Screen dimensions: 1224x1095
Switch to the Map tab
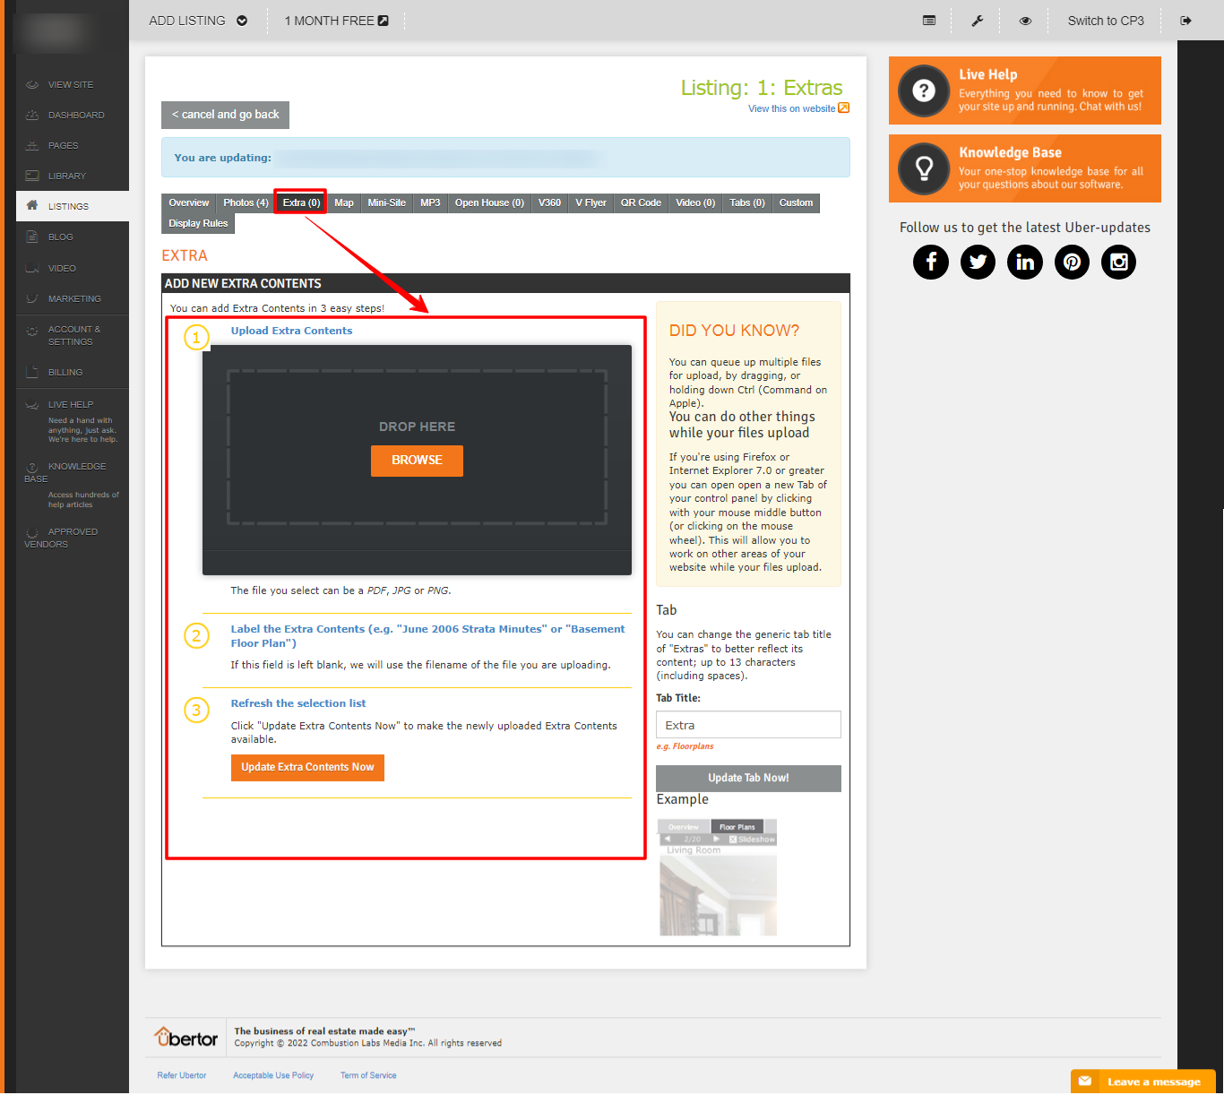click(344, 203)
